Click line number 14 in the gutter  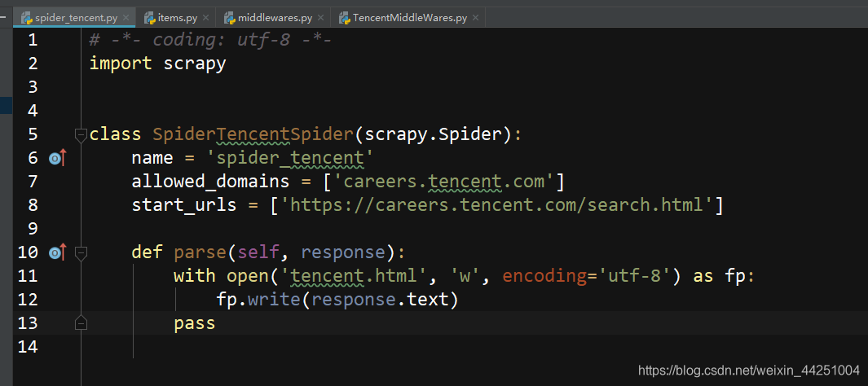click(x=28, y=347)
